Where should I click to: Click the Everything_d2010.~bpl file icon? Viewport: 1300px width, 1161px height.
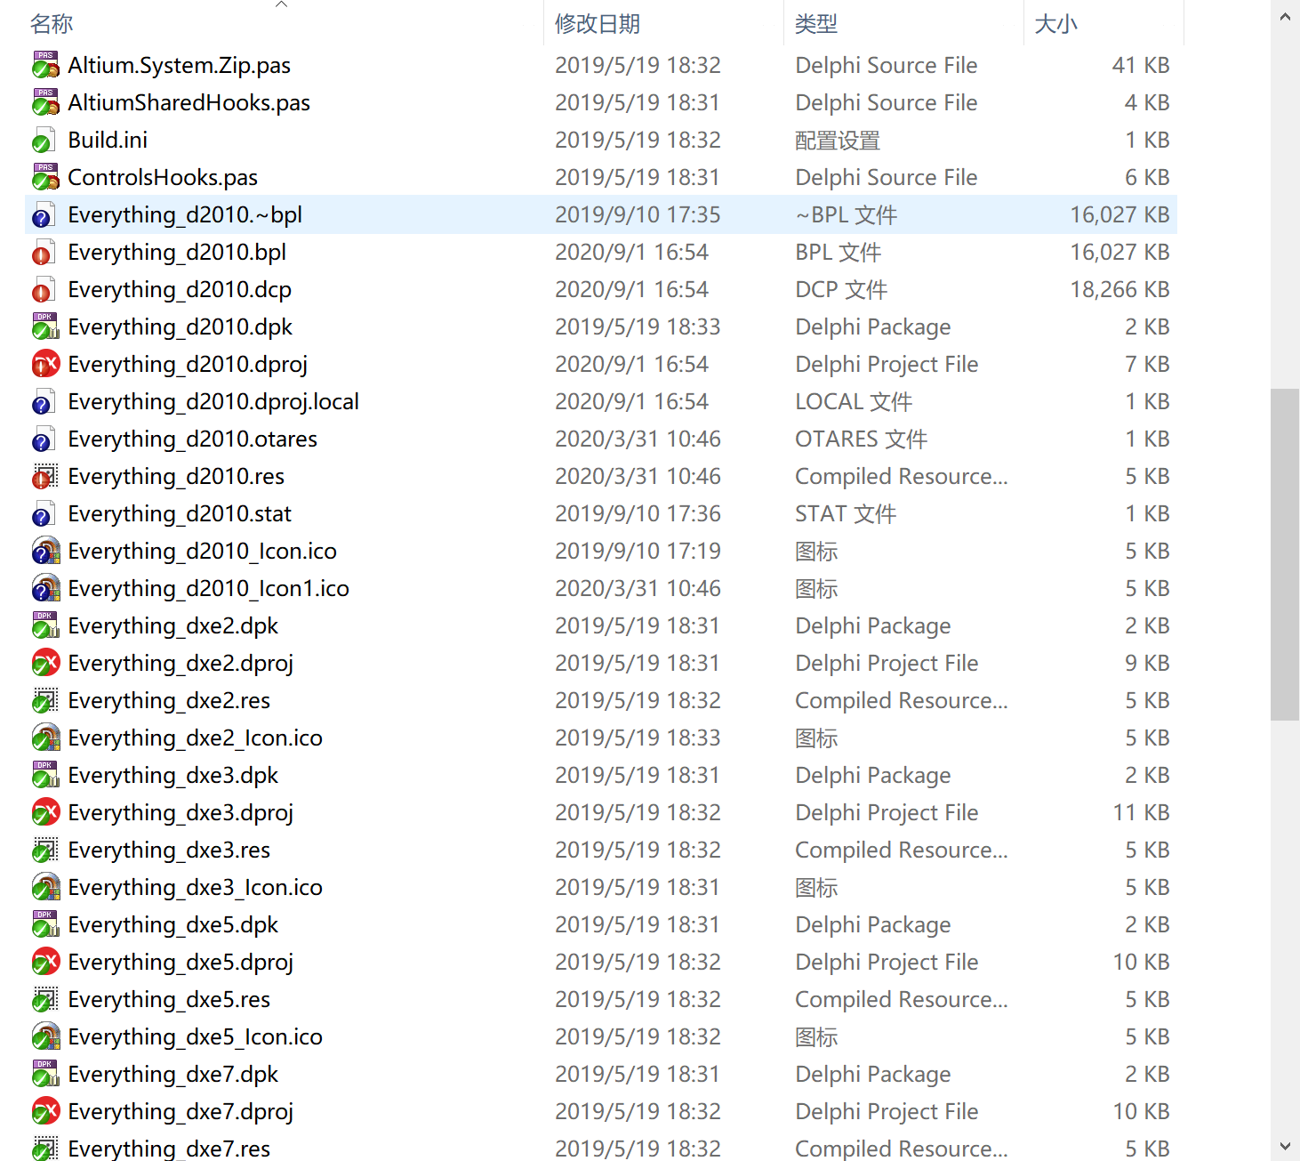pyautogui.click(x=43, y=214)
